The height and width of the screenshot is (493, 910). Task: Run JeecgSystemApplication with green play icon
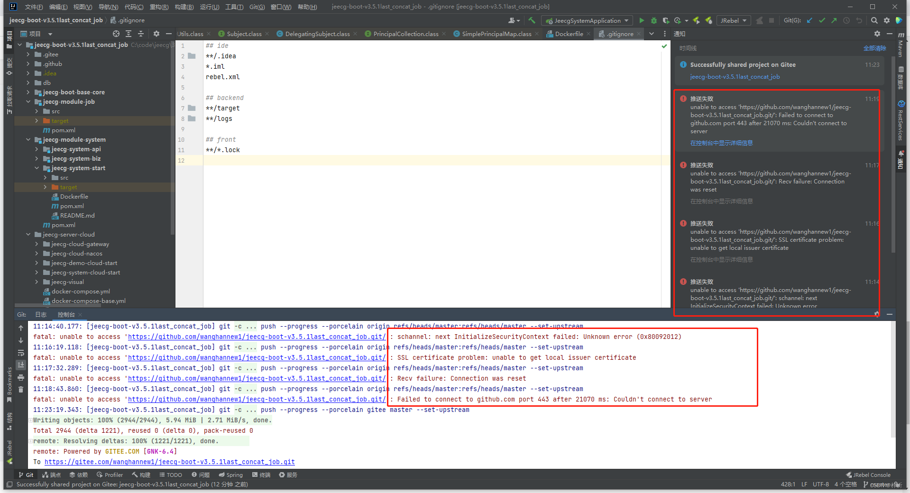tap(642, 20)
